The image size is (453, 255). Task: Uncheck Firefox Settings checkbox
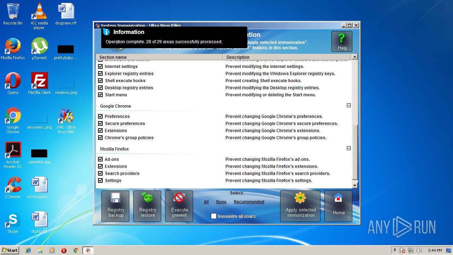point(100,180)
